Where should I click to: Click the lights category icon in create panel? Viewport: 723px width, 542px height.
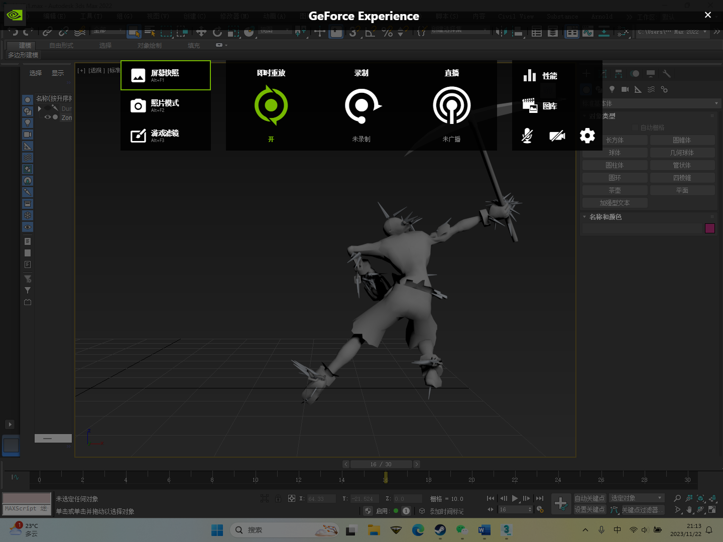click(612, 89)
